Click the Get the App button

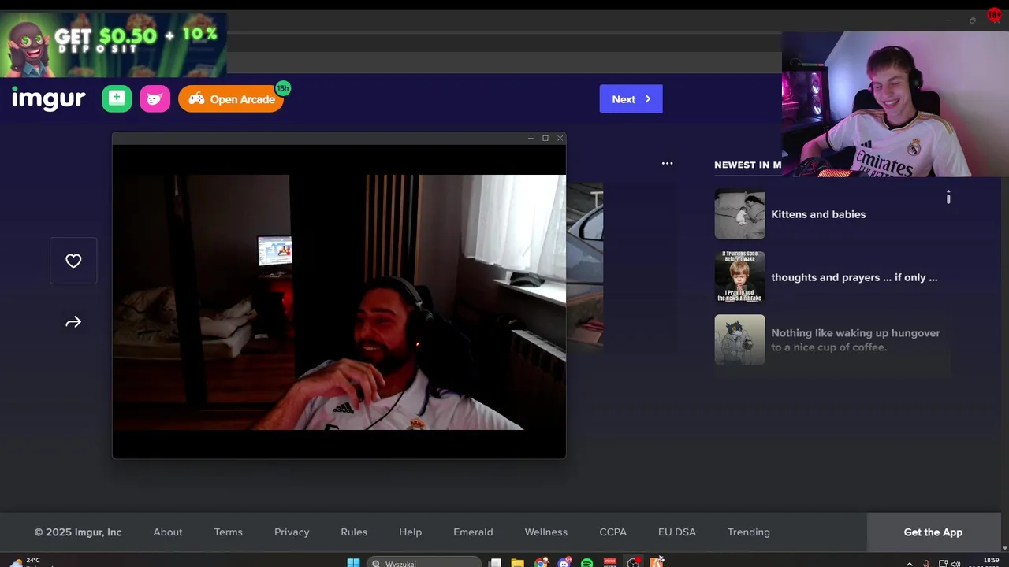(x=933, y=532)
